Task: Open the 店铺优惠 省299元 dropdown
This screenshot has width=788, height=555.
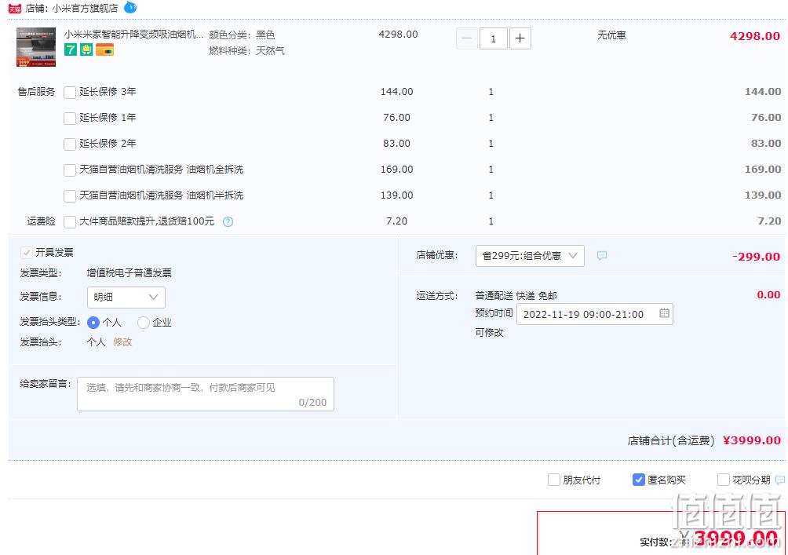Action: [x=530, y=256]
